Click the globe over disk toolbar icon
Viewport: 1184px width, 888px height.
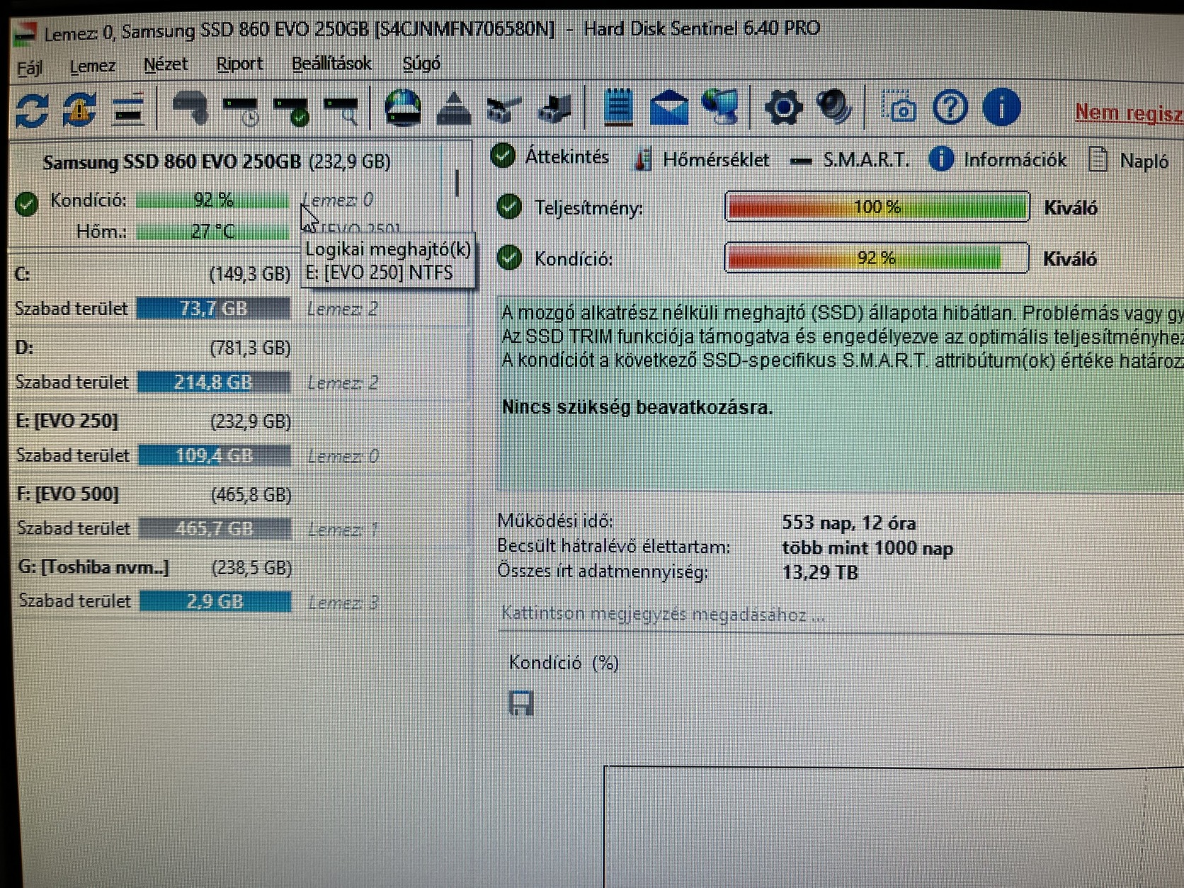[x=403, y=108]
